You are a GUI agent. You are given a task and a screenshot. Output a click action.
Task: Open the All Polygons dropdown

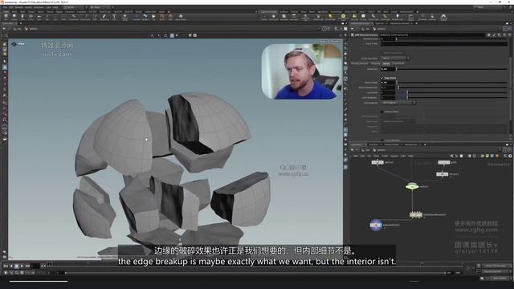pyautogui.click(x=398, y=103)
